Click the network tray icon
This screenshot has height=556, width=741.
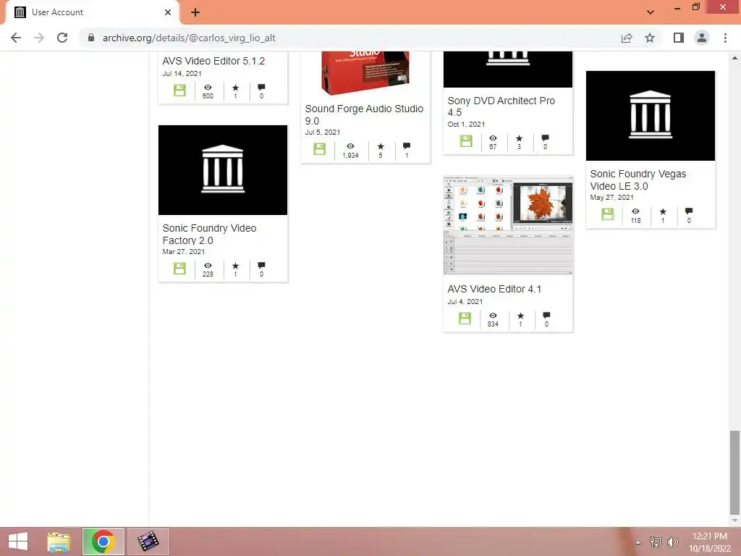(656, 542)
